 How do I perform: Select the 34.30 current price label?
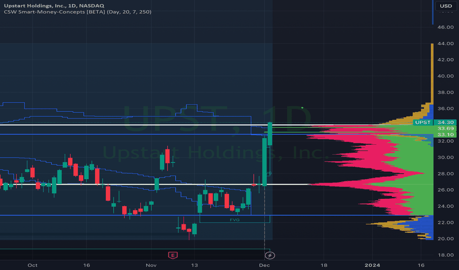pos(445,122)
